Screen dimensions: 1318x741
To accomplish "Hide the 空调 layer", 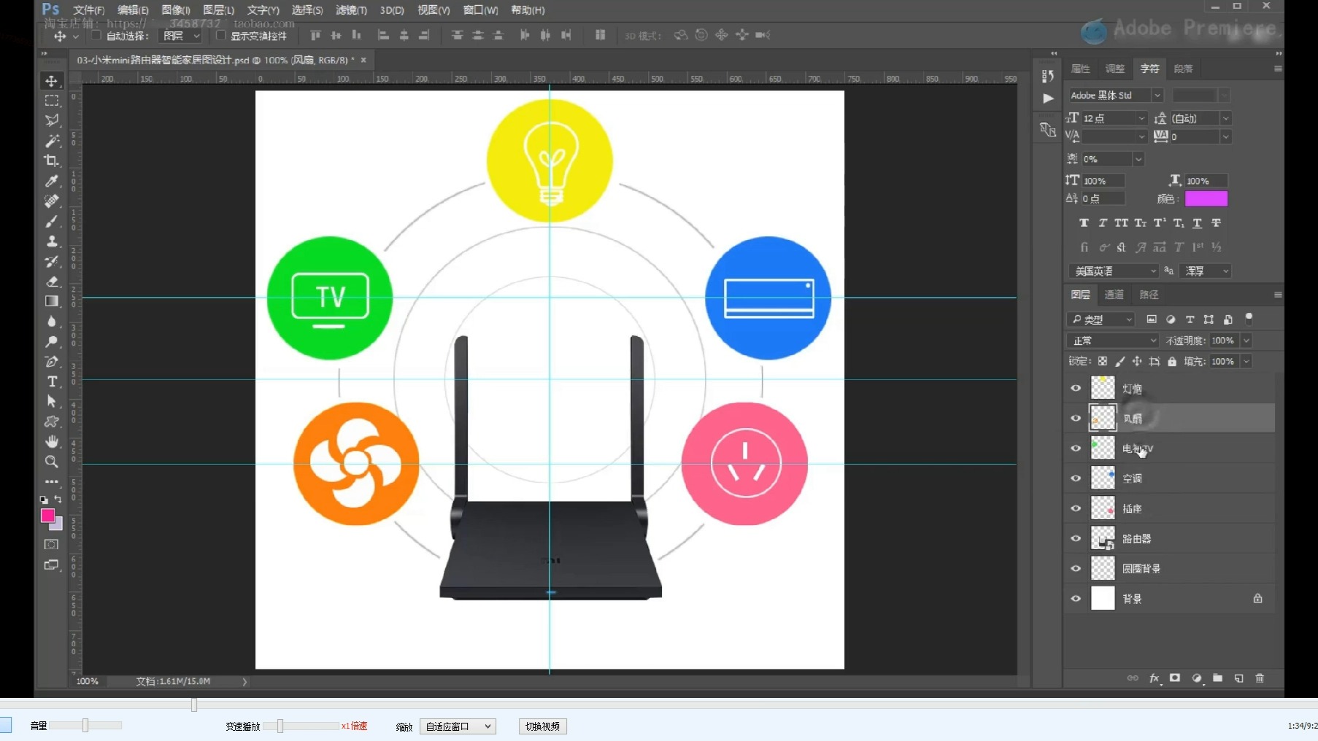I will click(x=1076, y=478).
